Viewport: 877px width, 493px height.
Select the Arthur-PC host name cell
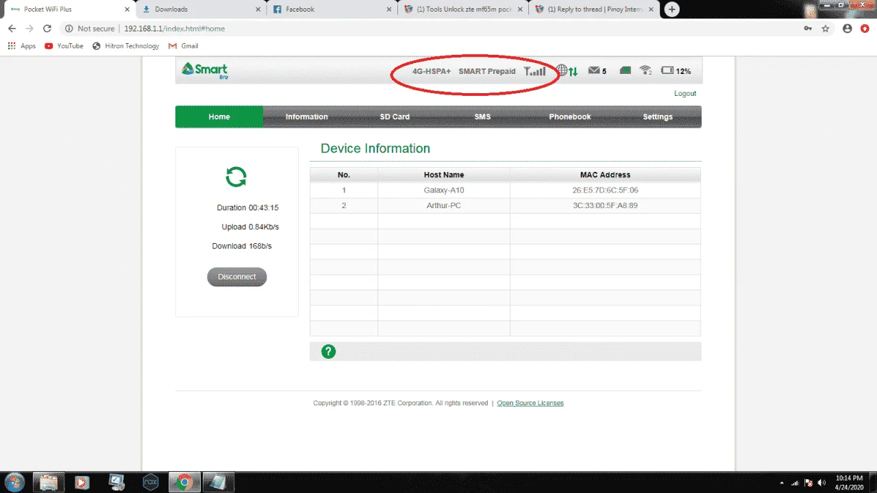(444, 205)
